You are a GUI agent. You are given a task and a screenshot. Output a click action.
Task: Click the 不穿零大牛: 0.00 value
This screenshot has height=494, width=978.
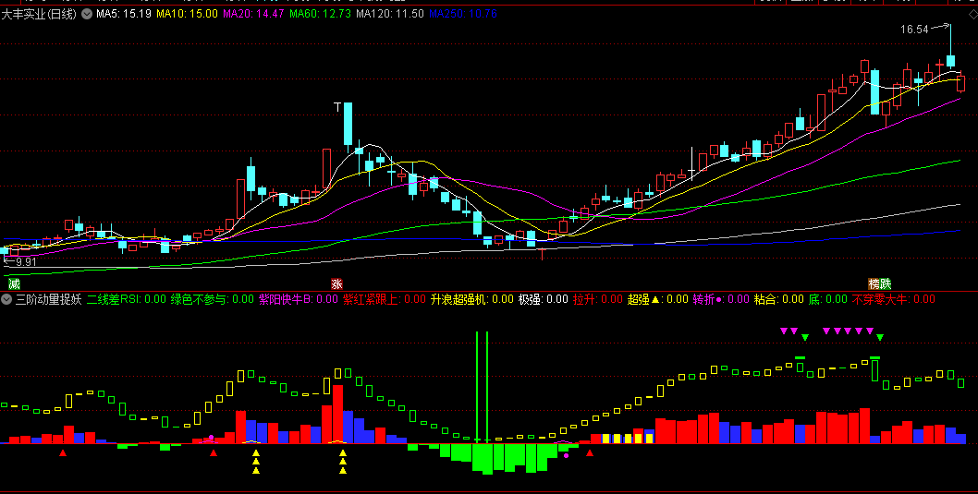click(894, 300)
